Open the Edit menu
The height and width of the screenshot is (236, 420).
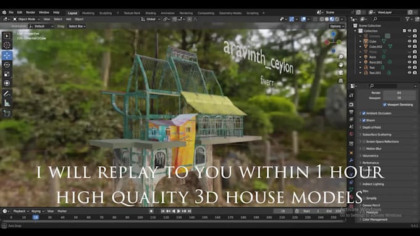click(20, 12)
